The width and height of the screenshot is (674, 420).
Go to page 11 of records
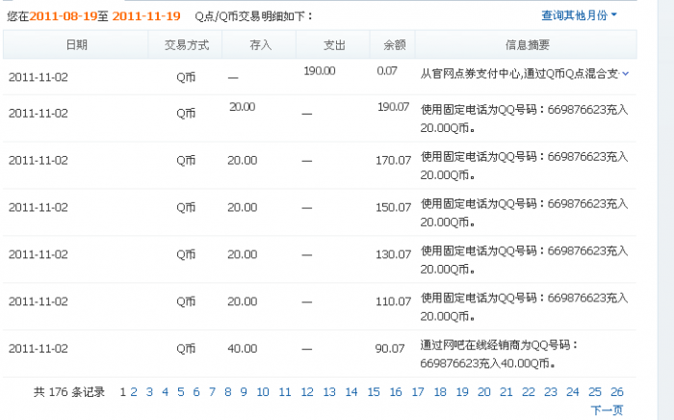pos(285,392)
